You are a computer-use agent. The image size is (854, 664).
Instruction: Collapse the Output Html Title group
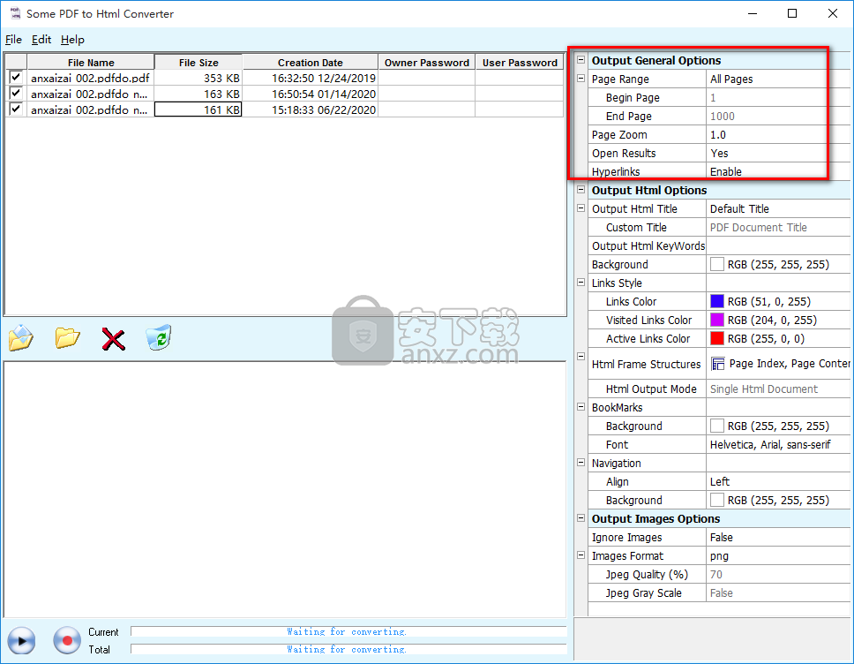tap(581, 208)
